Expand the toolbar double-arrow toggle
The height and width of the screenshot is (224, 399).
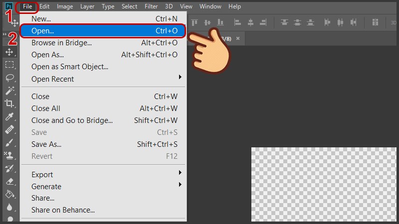[x=4, y=34]
